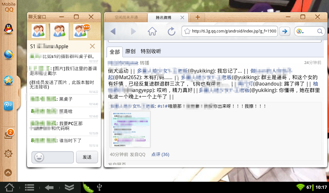329x193 pixels.
Task: Click the browser search magnifier icon
Action: pos(320,31)
